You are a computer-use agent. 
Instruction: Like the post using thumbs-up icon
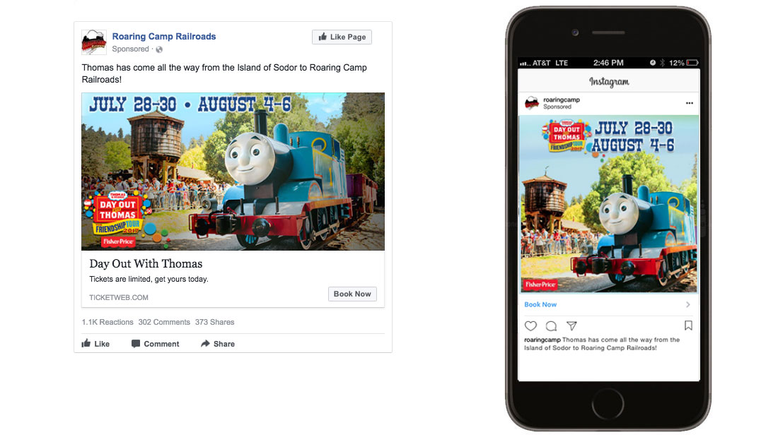click(86, 343)
